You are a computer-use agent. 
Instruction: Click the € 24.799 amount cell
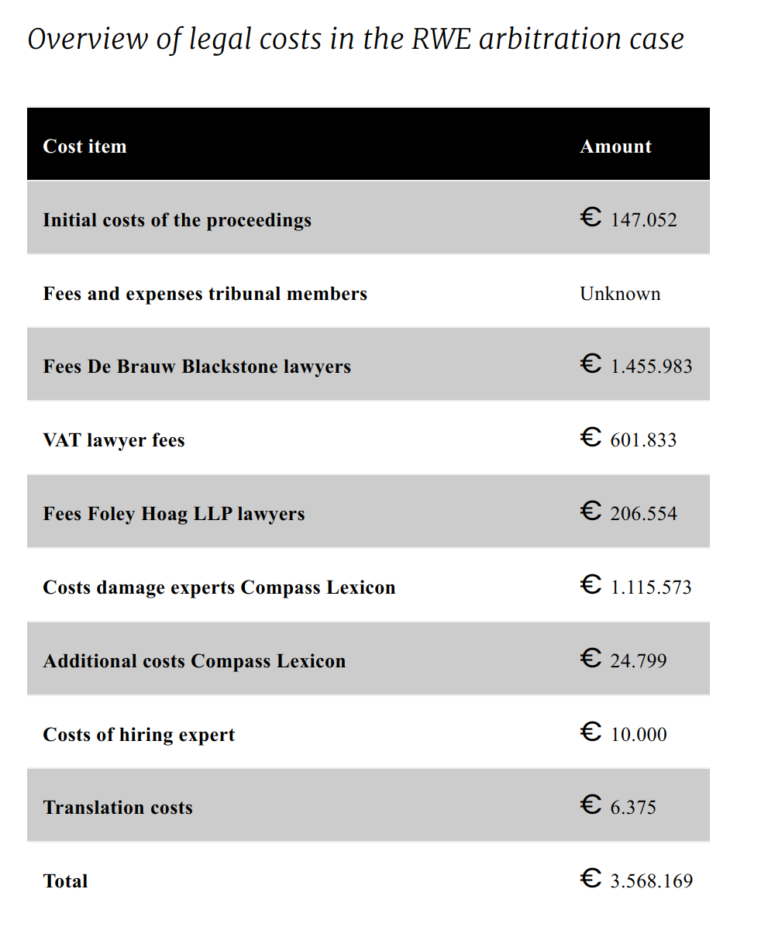(x=623, y=659)
